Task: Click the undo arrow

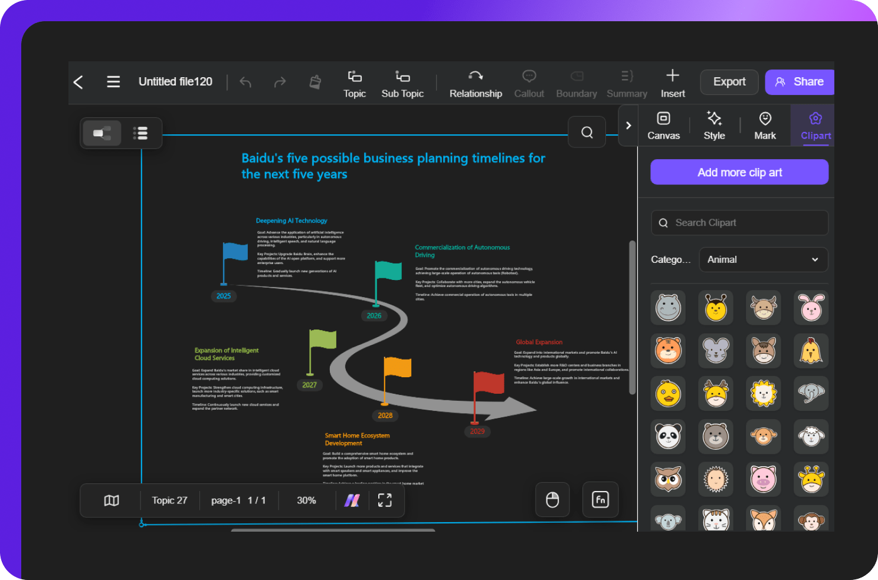Action: [245, 82]
